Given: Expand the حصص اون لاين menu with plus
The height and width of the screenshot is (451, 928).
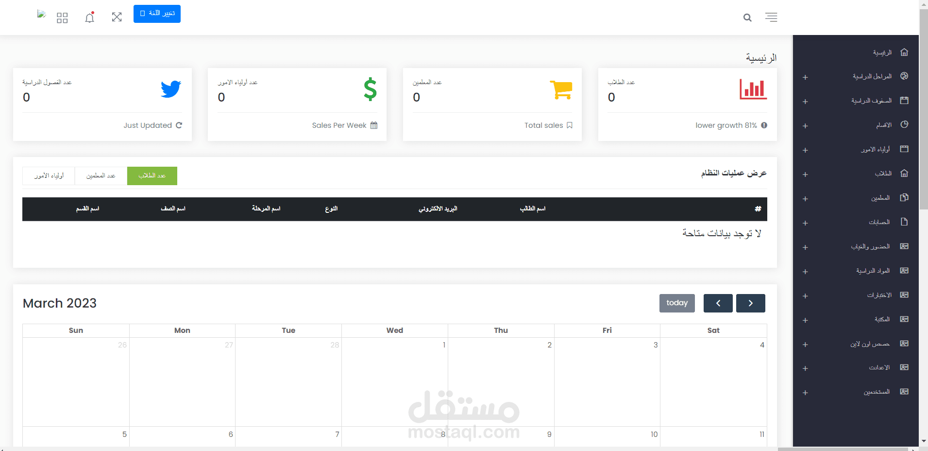Looking at the screenshot, I should pos(805,345).
